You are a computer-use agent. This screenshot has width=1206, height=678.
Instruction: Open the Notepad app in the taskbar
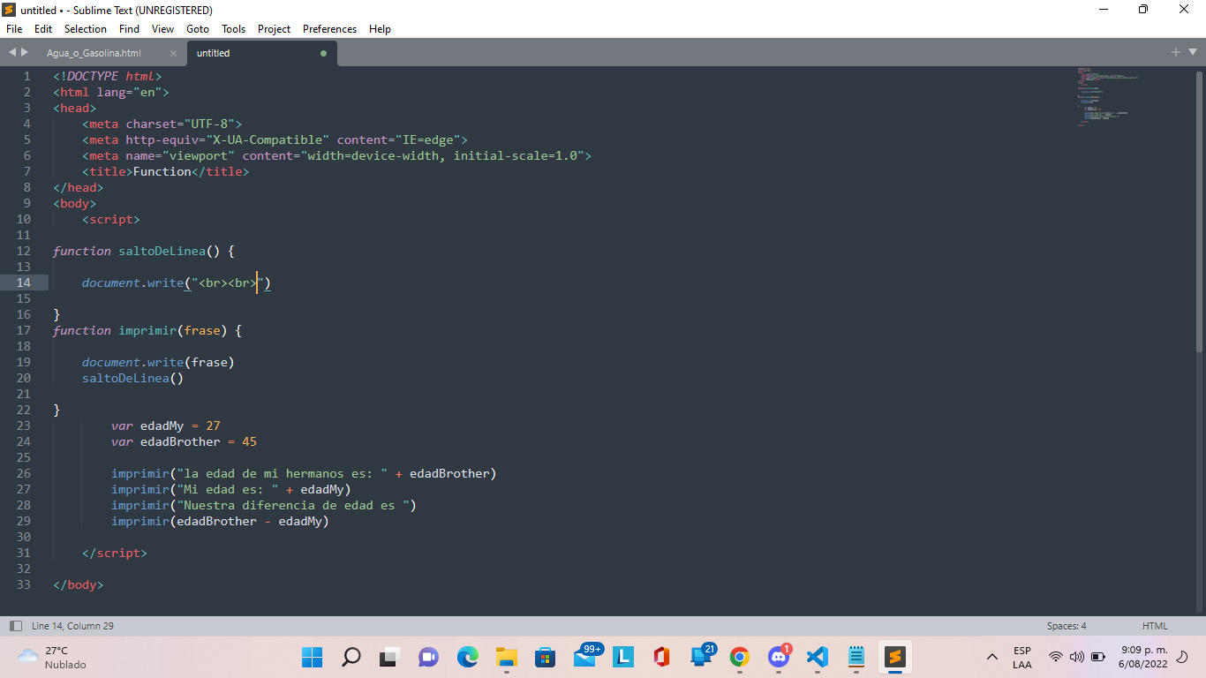pos(856,657)
